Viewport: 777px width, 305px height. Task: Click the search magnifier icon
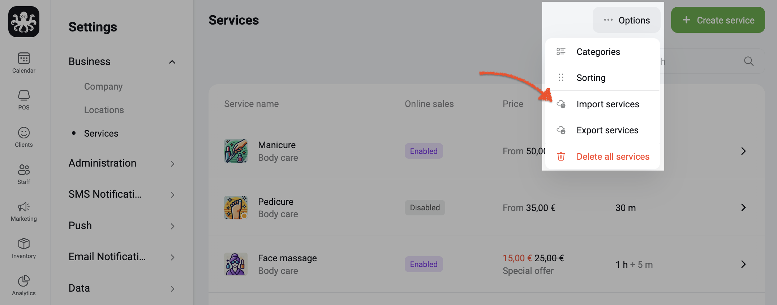click(x=748, y=61)
